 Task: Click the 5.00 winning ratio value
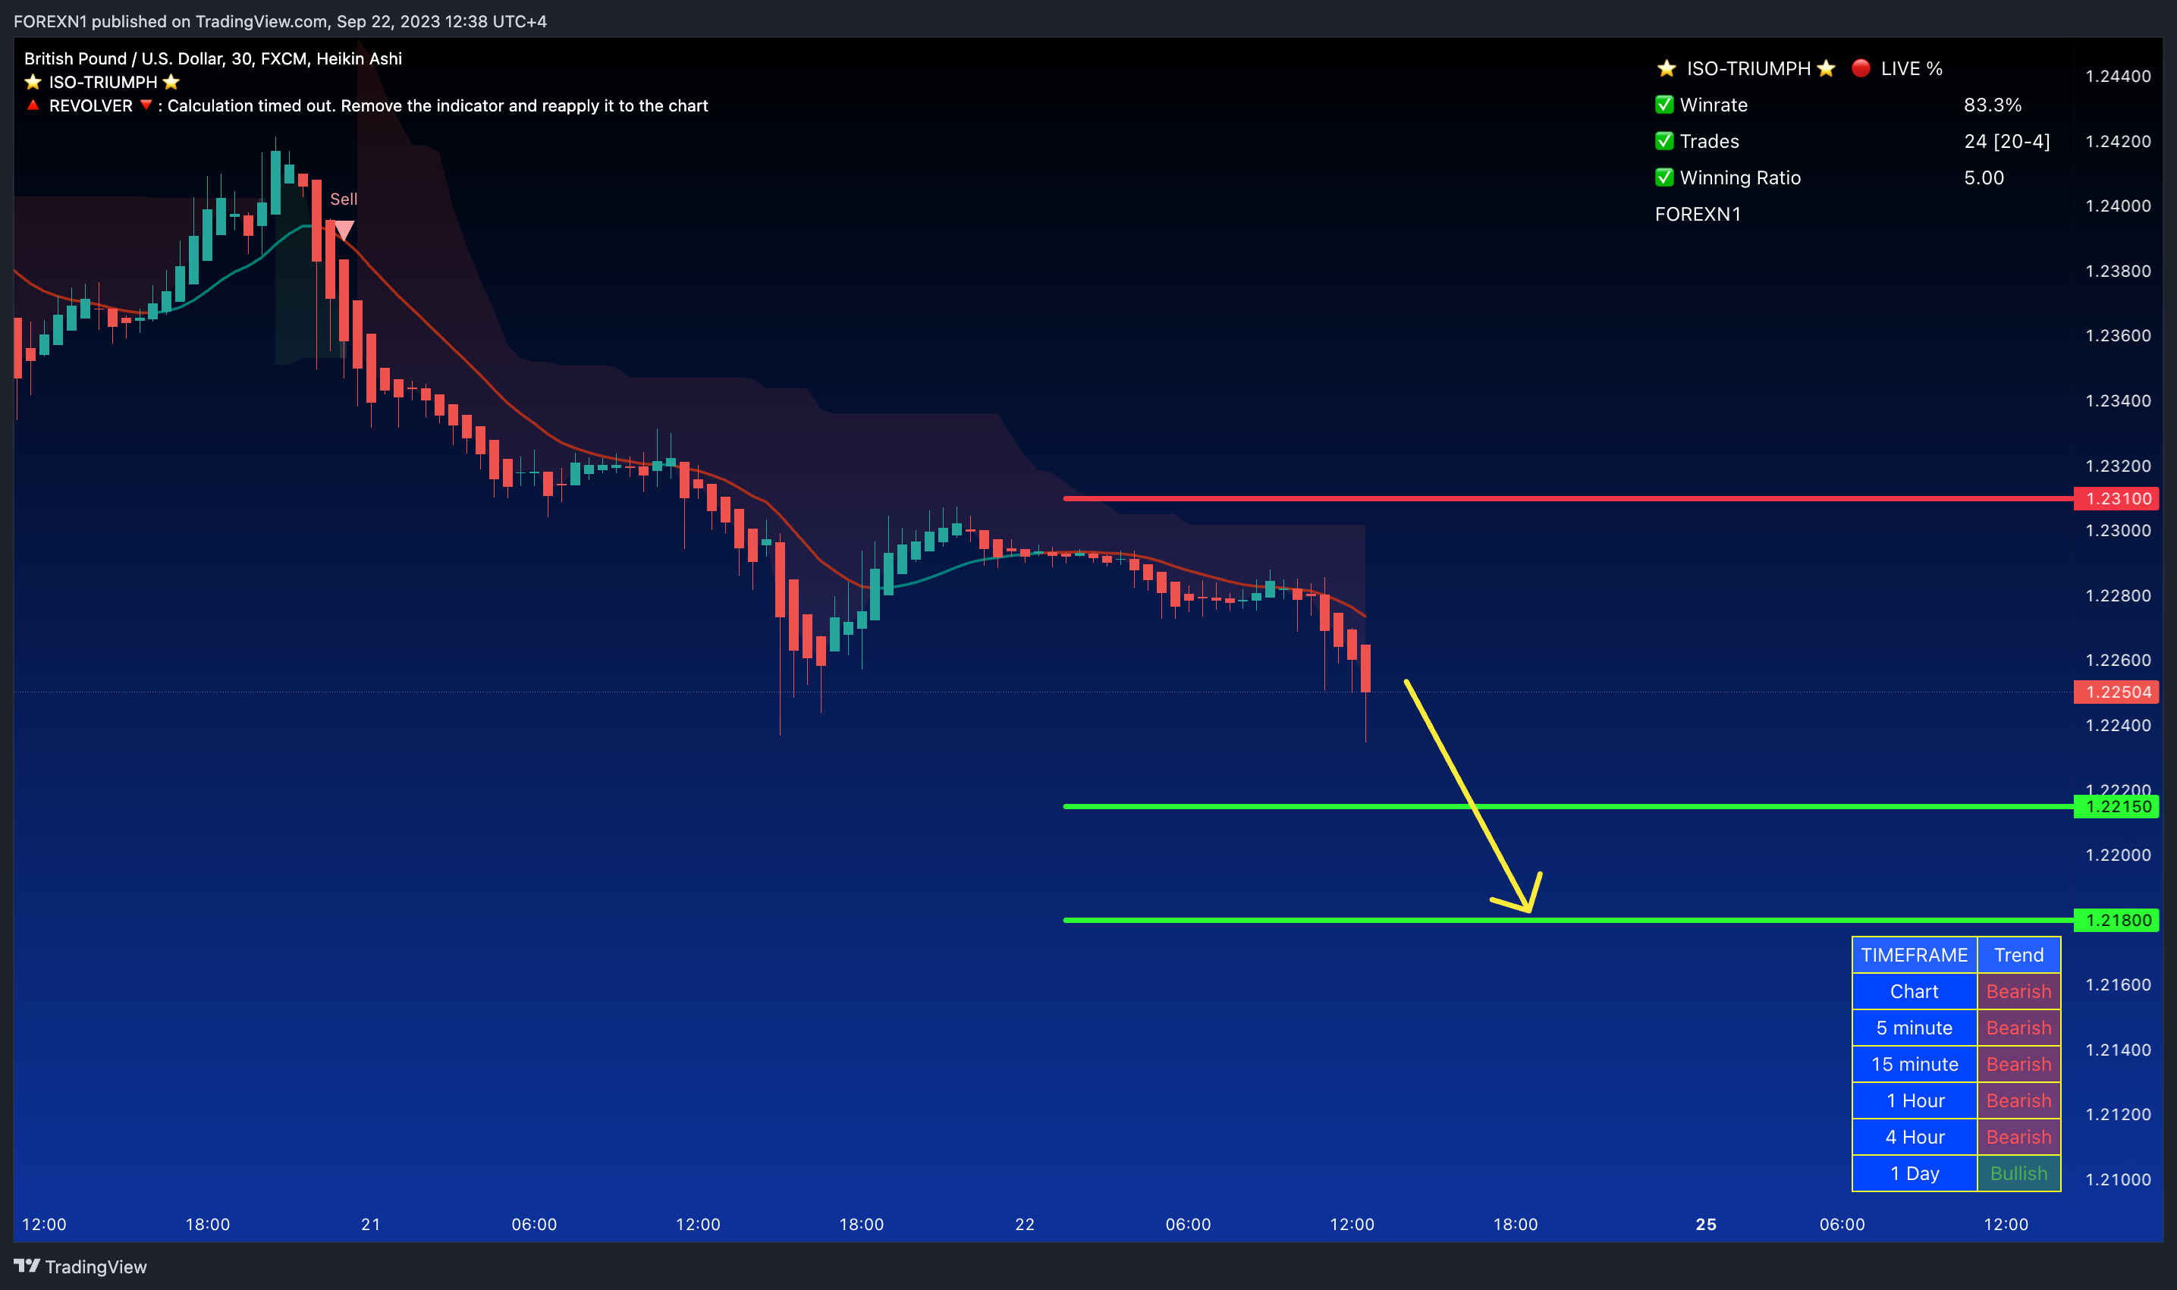click(x=1984, y=178)
